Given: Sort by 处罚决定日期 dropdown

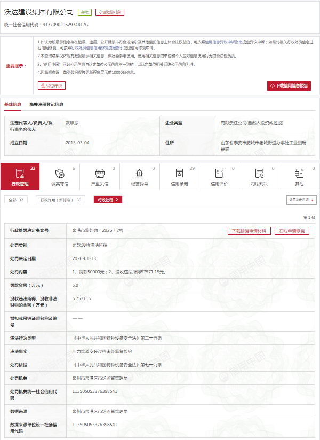Looking at the screenshot, I should (x=301, y=200).
